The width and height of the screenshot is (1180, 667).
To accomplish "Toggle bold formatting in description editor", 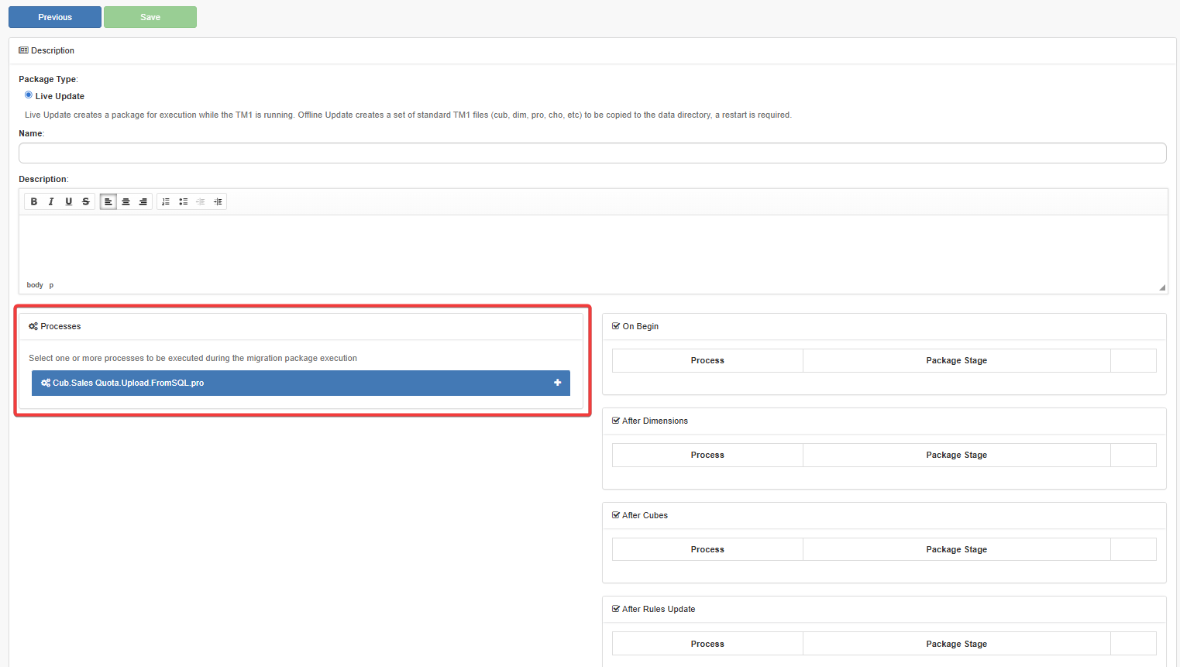I will tap(34, 201).
